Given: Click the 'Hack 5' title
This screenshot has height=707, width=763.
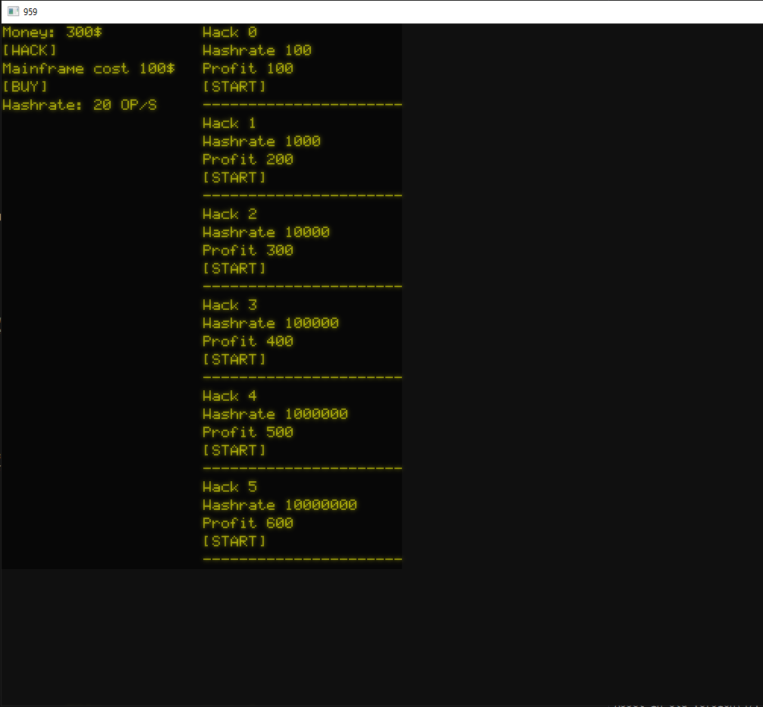Looking at the screenshot, I should coord(230,486).
